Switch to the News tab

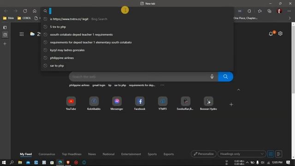92,154
